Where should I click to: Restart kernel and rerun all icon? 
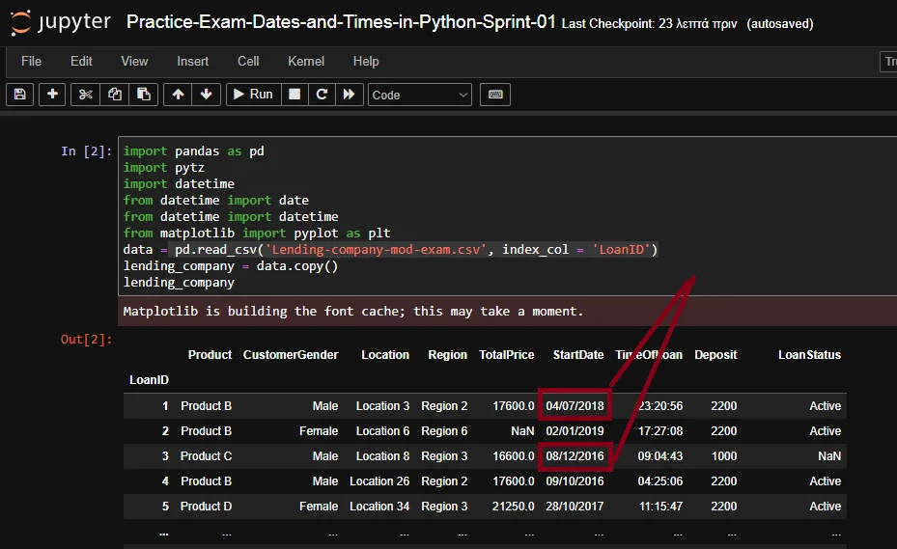click(349, 95)
